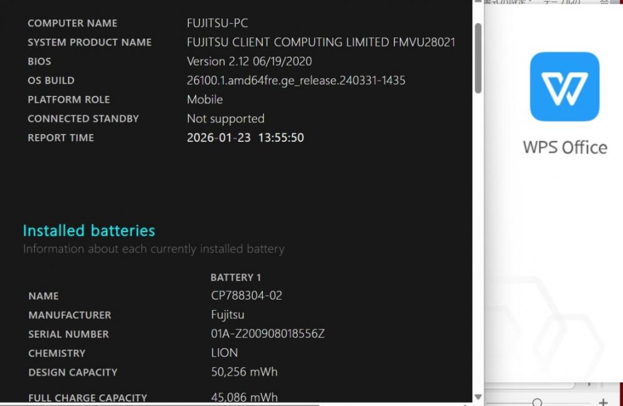This screenshot has height=406, width=623.
Task: Click the scrollbar down arrow in the battery report
Action: pyautogui.click(x=478, y=397)
